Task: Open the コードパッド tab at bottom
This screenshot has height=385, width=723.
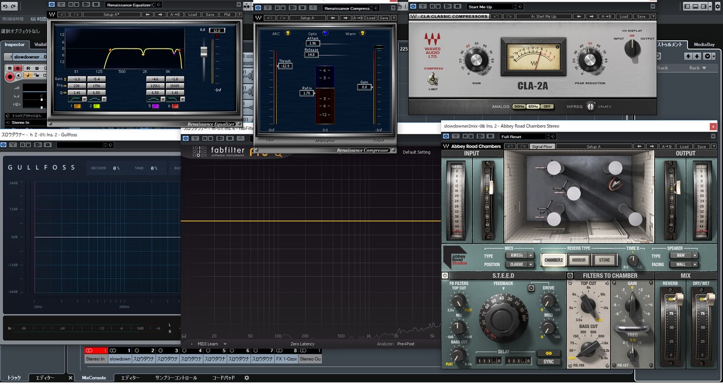Action: coord(223,378)
